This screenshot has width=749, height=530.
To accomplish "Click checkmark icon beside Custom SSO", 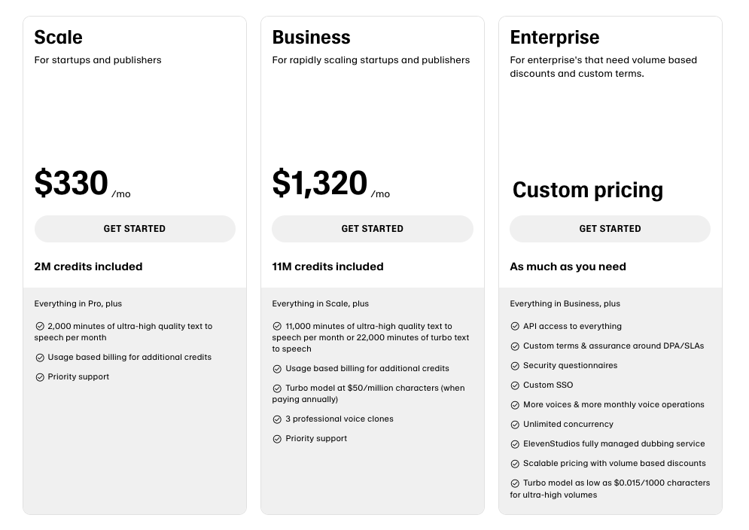I will [x=515, y=385].
